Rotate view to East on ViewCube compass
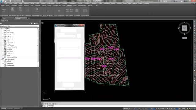196x110 pixels. (x=190, y=28)
